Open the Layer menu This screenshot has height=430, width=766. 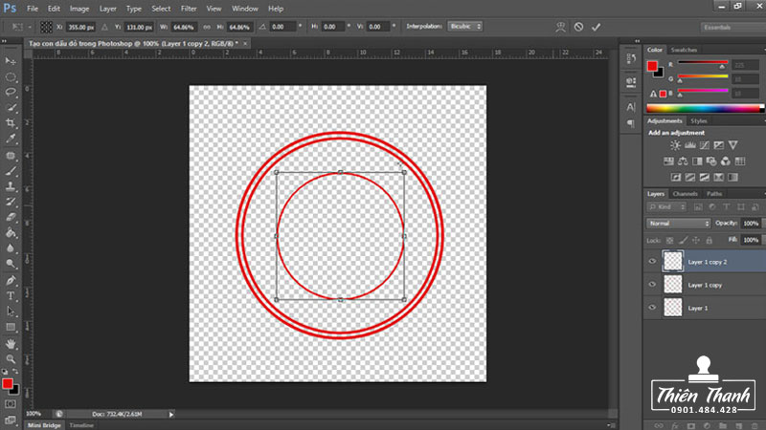click(107, 9)
